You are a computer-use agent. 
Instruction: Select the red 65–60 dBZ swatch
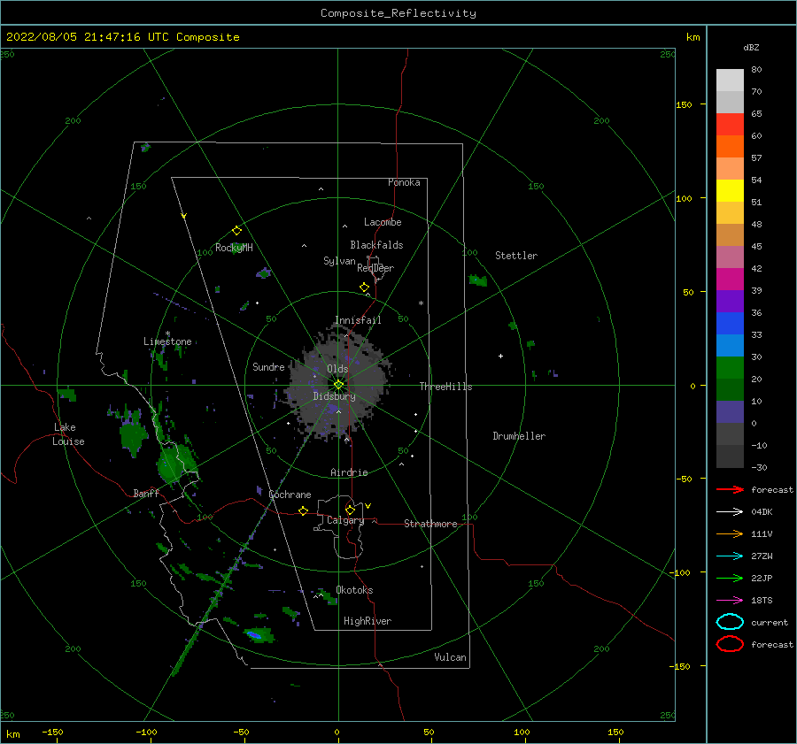click(730, 125)
